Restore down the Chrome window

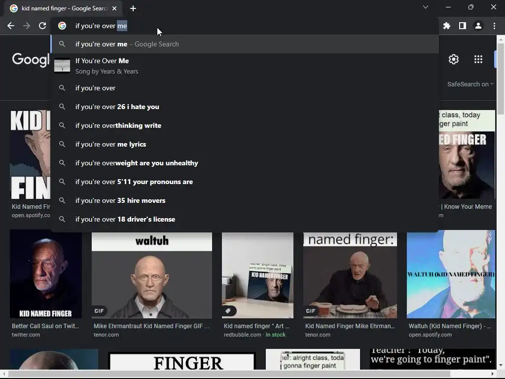[471, 7]
